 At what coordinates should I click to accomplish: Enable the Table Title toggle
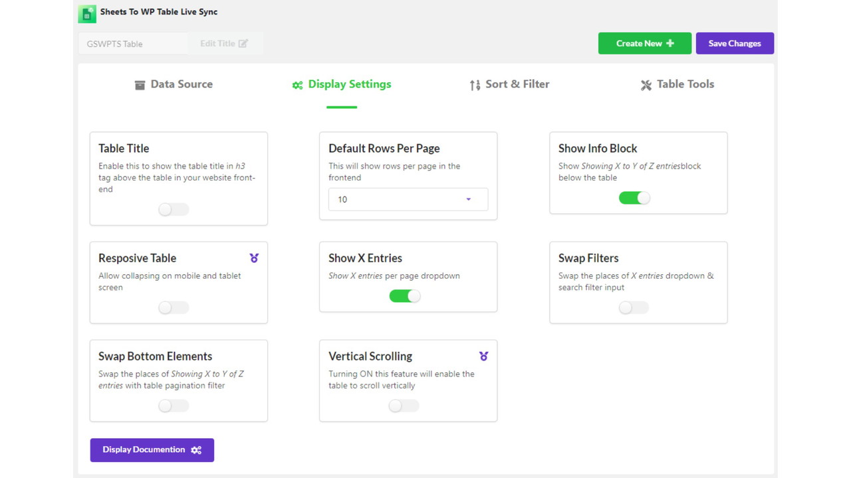pyautogui.click(x=174, y=210)
